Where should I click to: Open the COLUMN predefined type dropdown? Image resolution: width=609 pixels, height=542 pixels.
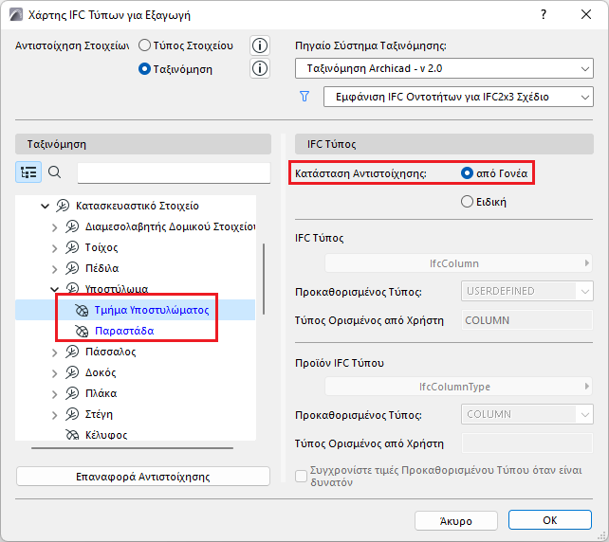coord(527,414)
